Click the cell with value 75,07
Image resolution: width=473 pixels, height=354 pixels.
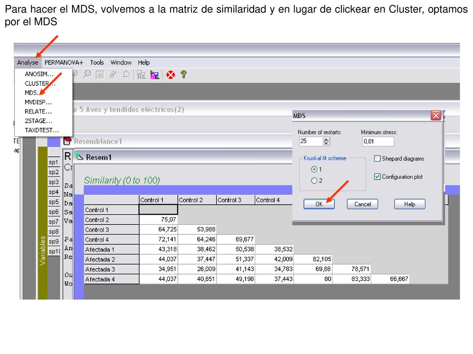point(158,219)
